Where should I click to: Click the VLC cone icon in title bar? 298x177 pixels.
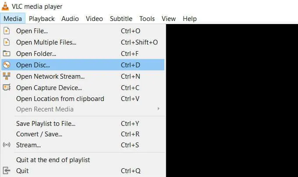pyautogui.click(x=5, y=6)
